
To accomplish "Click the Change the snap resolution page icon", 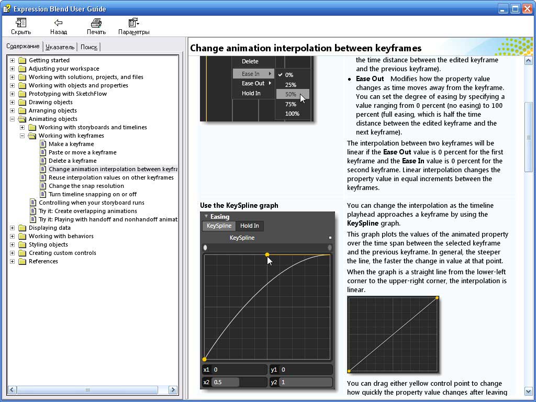I will click(x=43, y=186).
